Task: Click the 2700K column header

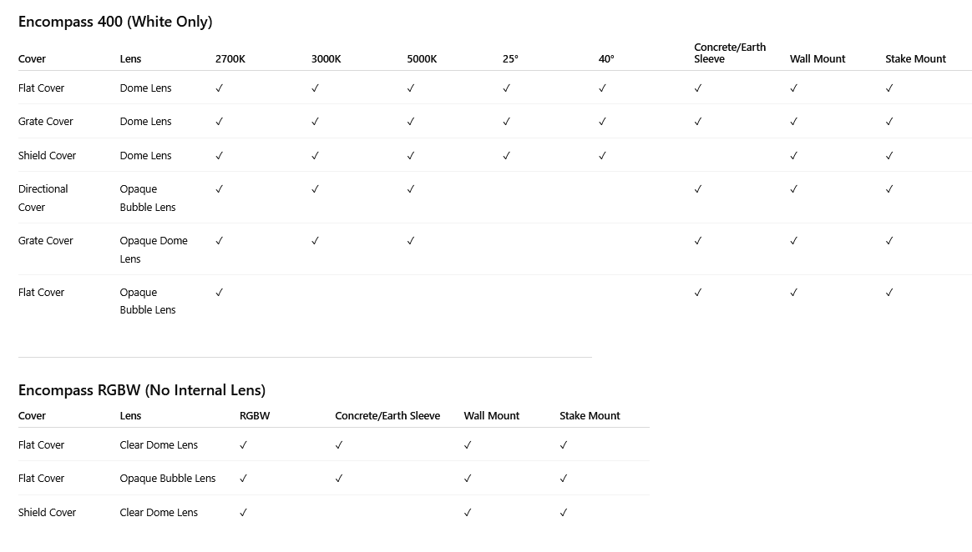Action: [230, 59]
